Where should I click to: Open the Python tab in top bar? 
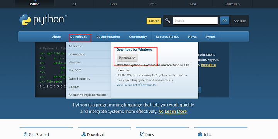coord(35,4)
